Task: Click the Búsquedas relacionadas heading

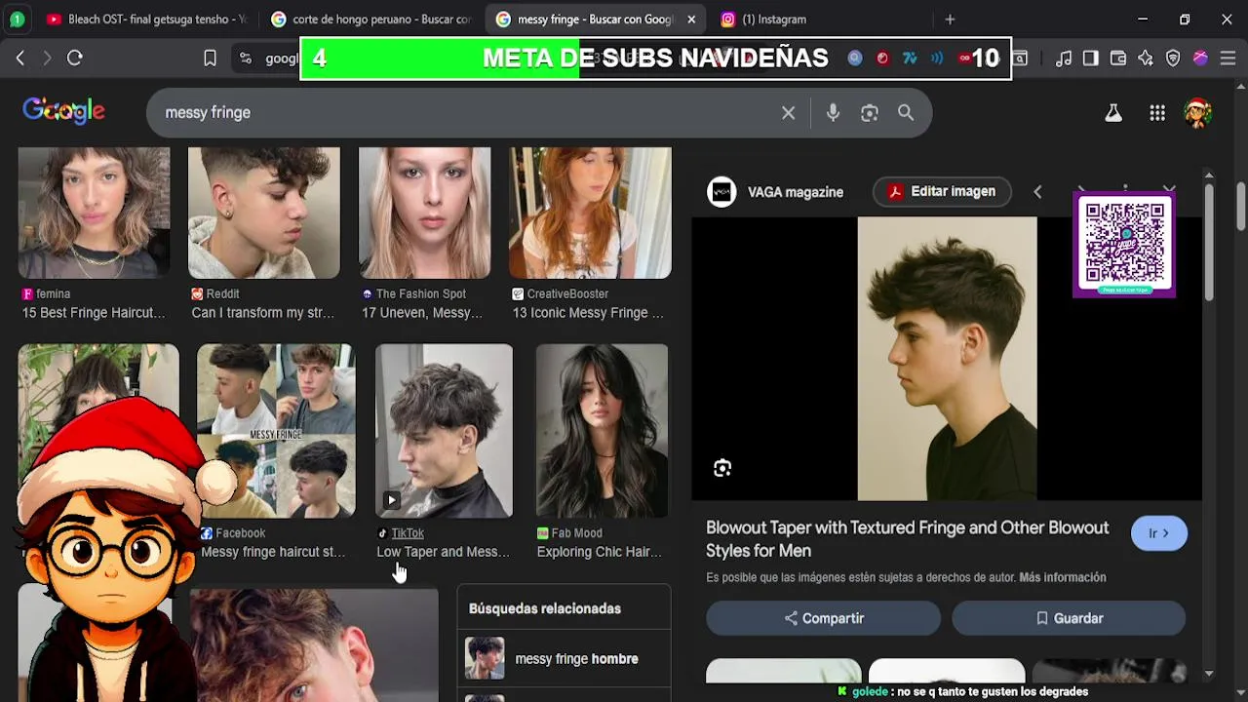Action: (x=545, y=608)
